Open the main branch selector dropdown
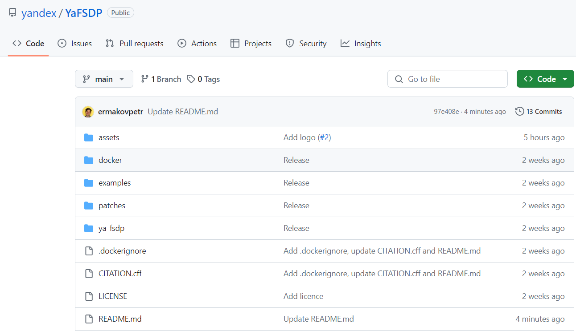Screen dimensions: 576x331 click(x=104, y=79)
